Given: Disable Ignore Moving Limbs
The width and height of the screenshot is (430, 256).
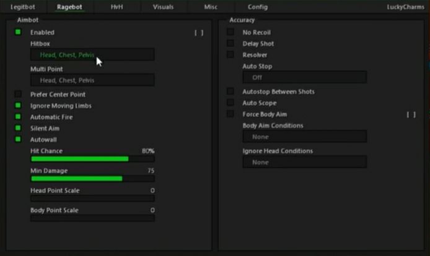Looking at the screenshot, I should coord(18,105).
